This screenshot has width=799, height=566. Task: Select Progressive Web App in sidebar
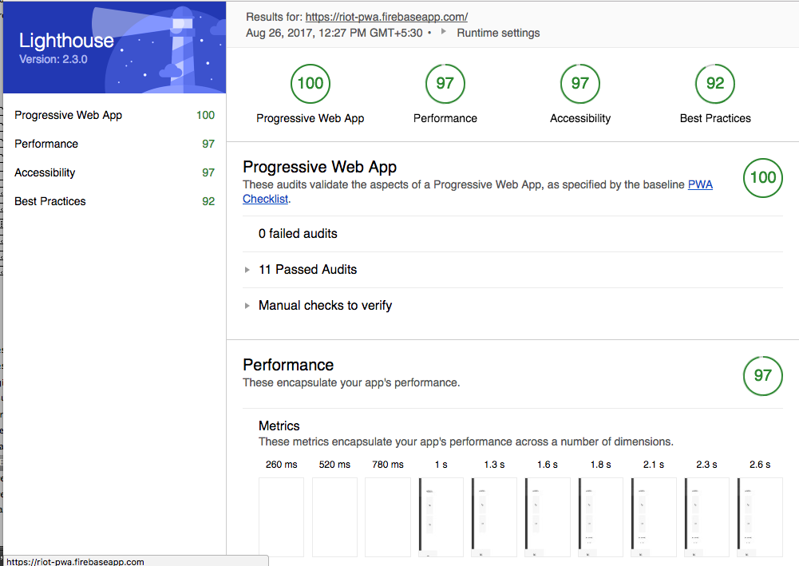coord(69,115)
